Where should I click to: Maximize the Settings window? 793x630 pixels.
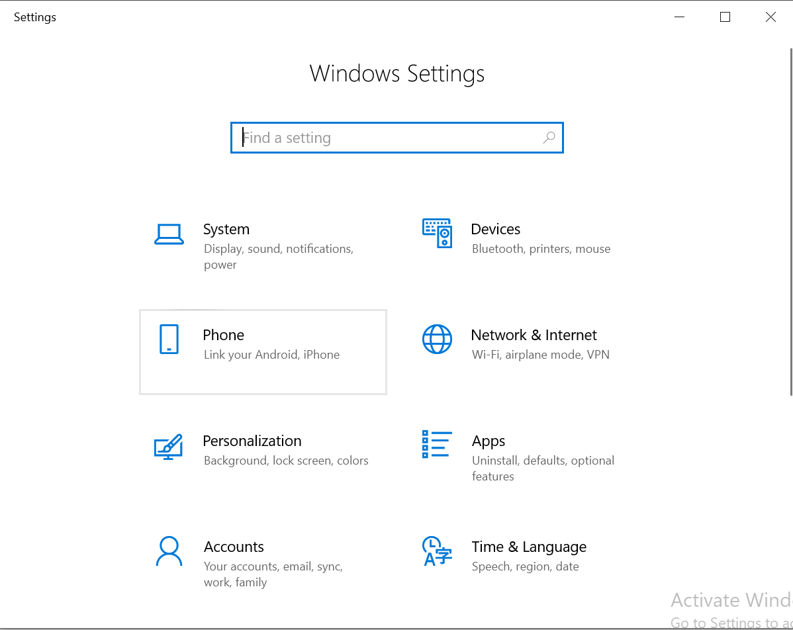725,17
